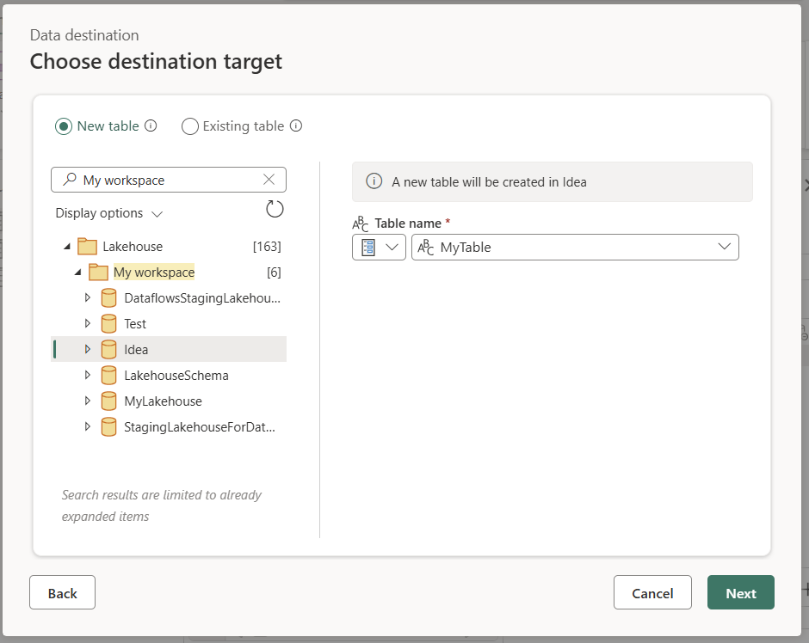The image size is (809, 643).
Task: Open the Display options dropdown
Action: (108, 212)
